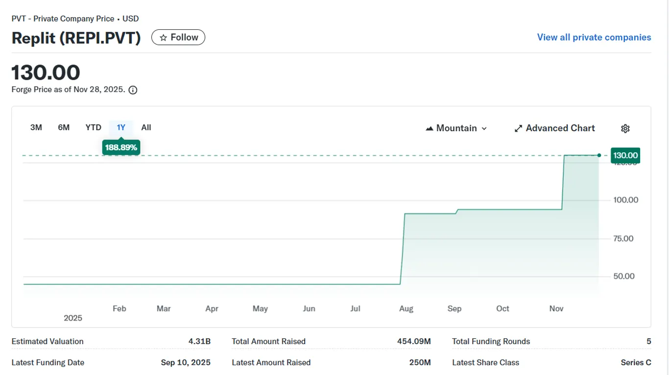The image size is (669, 375).
Task: Click the chevron beside Mountain
Action: [484, 128]
